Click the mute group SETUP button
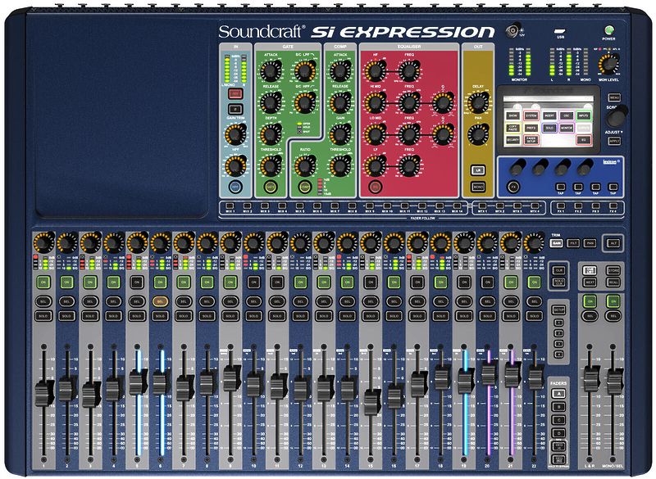This screenshot has height=479, width=656. 558,310
